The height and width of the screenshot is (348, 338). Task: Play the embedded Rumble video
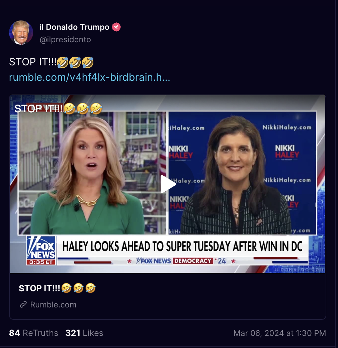[x=168, y=184]
